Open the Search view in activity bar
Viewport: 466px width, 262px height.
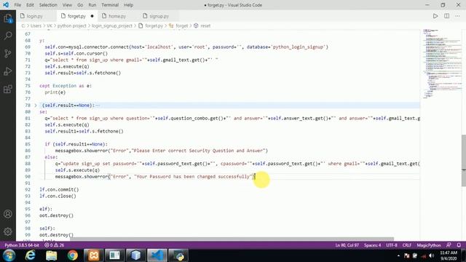[8, 36]
